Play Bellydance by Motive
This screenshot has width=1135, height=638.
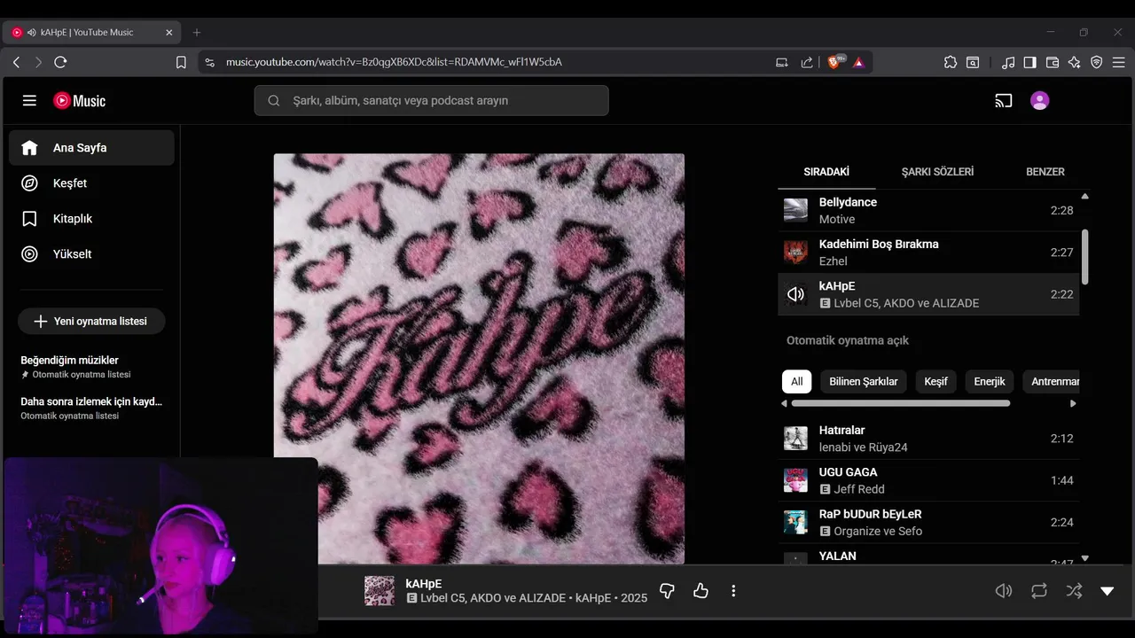point(928,210)
